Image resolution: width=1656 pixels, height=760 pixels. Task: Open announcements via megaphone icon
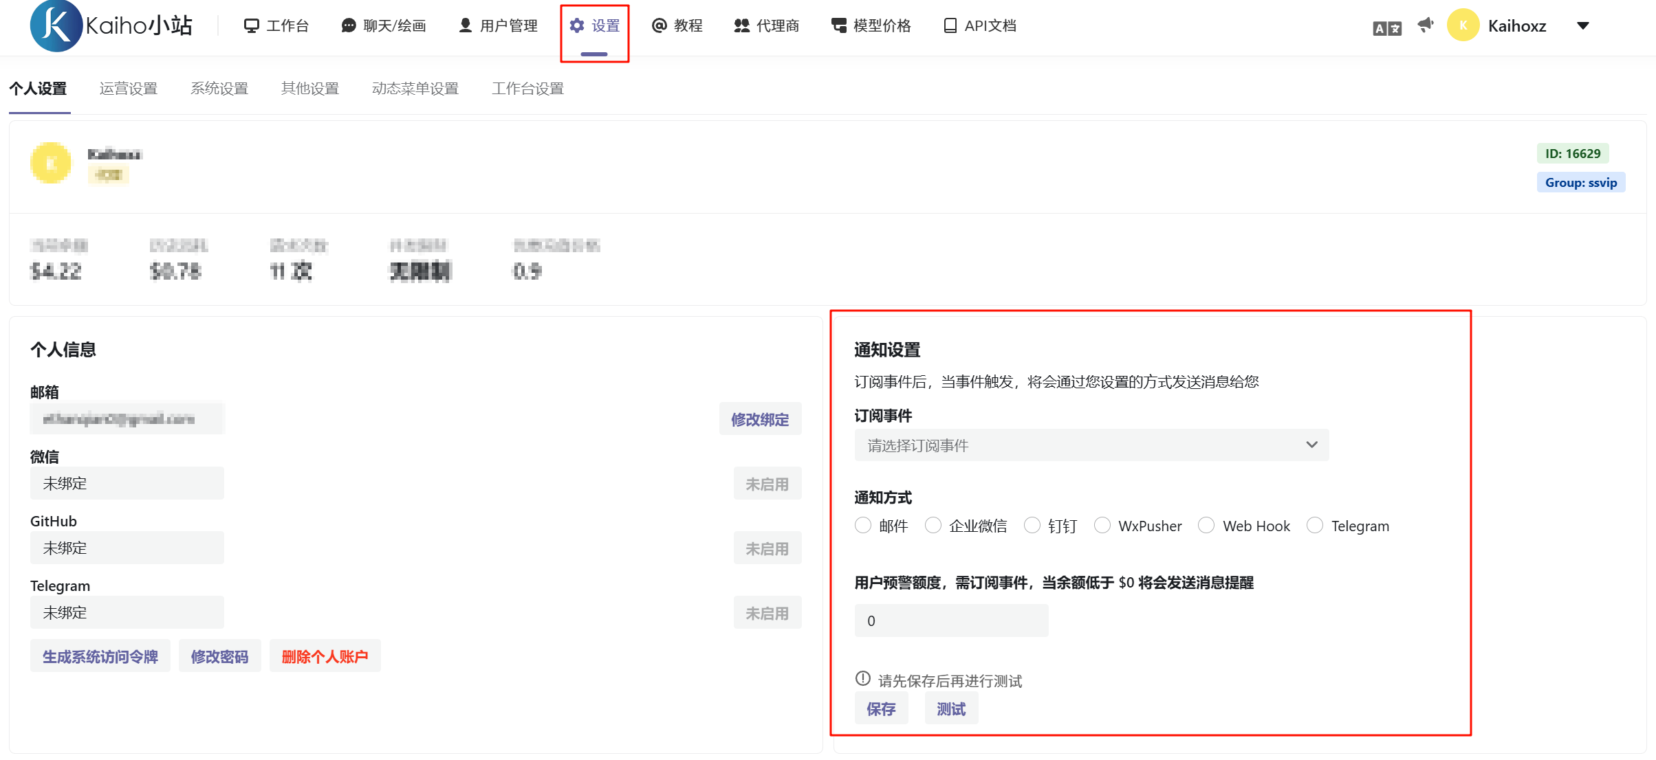(1426, 25)
